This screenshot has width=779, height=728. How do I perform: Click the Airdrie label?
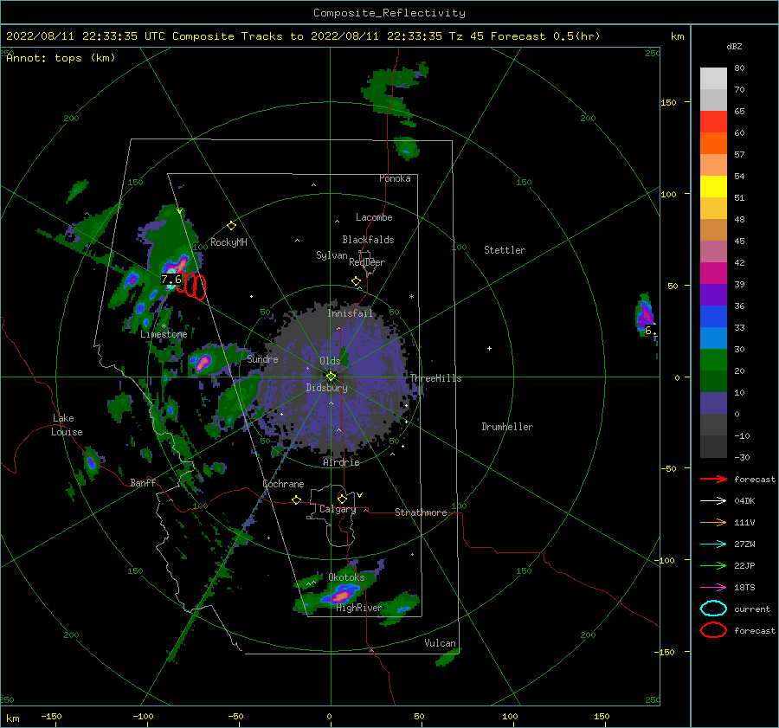pyautogui.click(x=341, y=462)
